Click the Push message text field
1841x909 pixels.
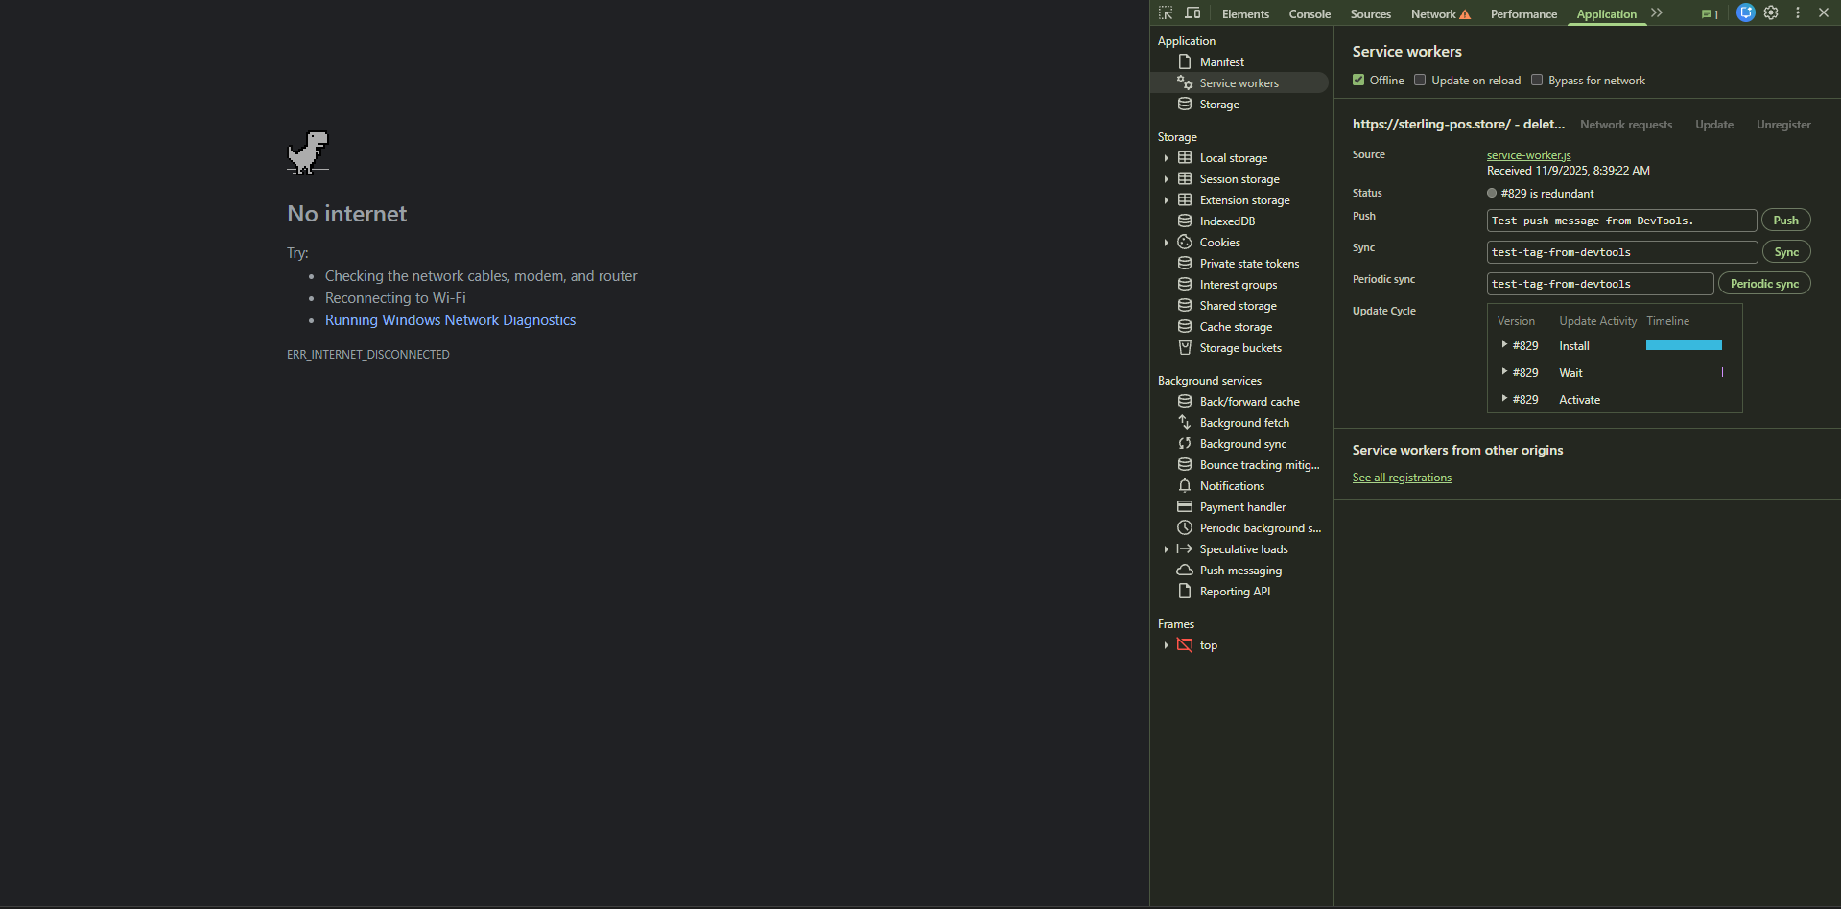pos(1621,221)
